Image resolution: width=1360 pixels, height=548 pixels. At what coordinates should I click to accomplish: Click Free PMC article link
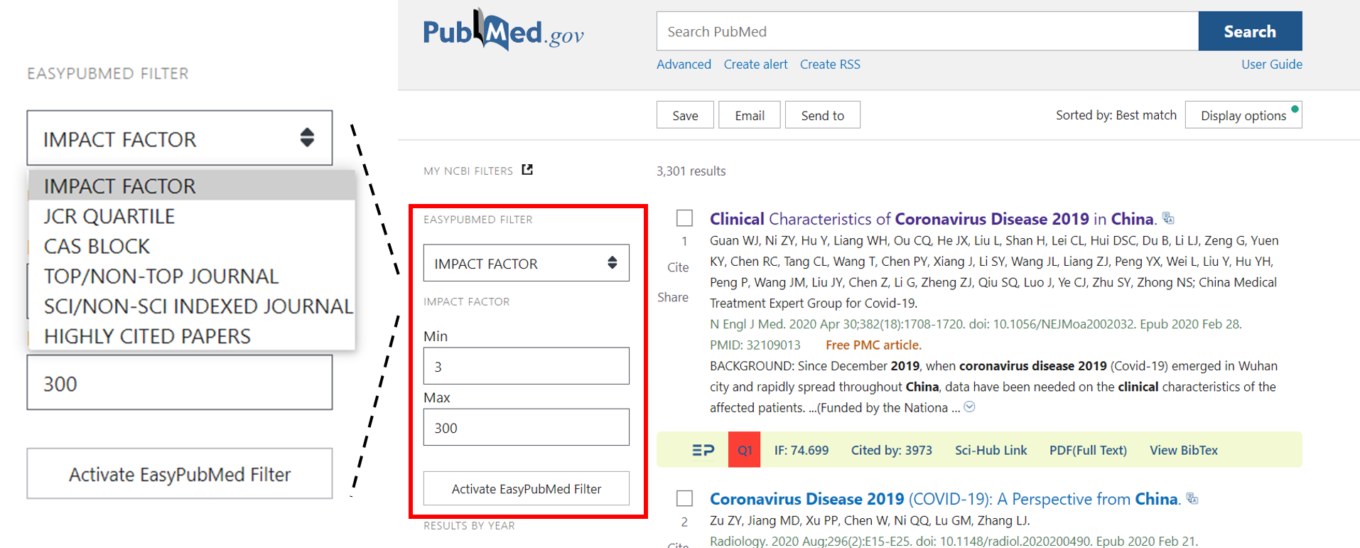click(x=873, y=345)
